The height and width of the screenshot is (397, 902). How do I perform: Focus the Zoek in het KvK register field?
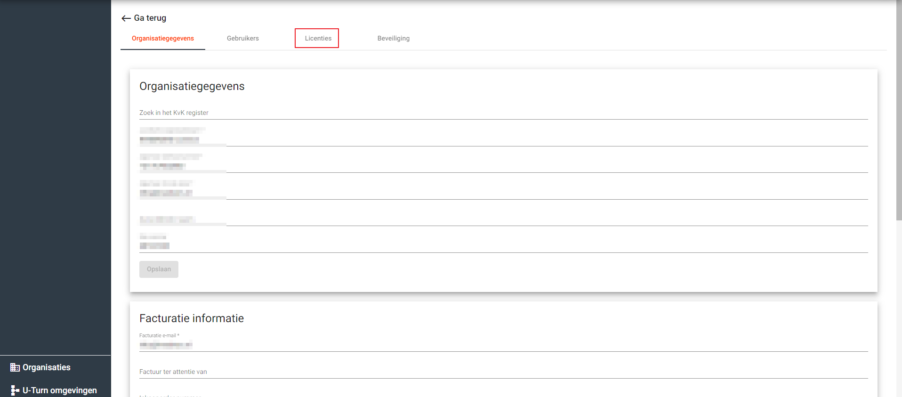[x=503, y=113]
